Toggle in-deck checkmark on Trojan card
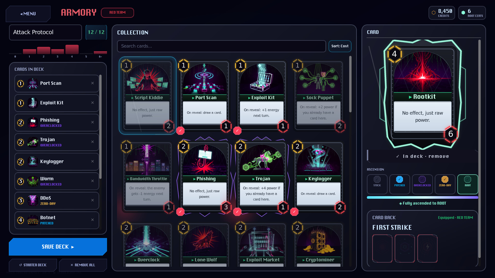Image resolution: width=495 pixels, height=278 pixels. pyautogui.click(x=237, y=212)
